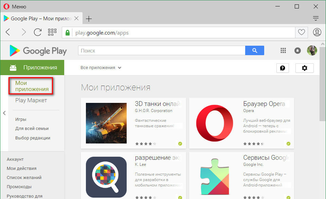Open the Opera developer link
Viewport: 326px width, 199px height.
coord(249,111)
